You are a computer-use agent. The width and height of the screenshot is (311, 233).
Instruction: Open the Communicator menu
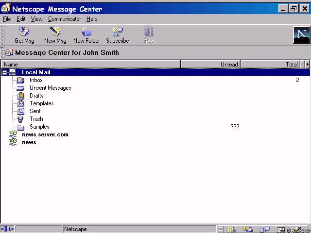[64, 19]
